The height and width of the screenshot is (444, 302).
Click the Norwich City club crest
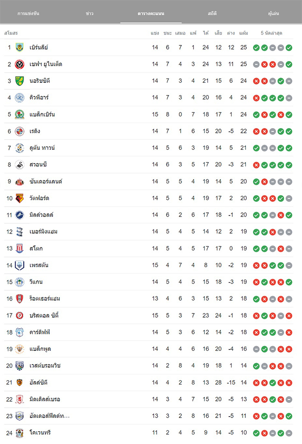tap(19, 81)
